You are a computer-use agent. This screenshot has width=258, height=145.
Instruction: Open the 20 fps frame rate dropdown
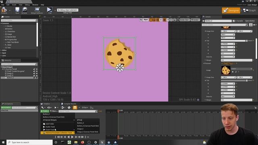coord(85,108)
